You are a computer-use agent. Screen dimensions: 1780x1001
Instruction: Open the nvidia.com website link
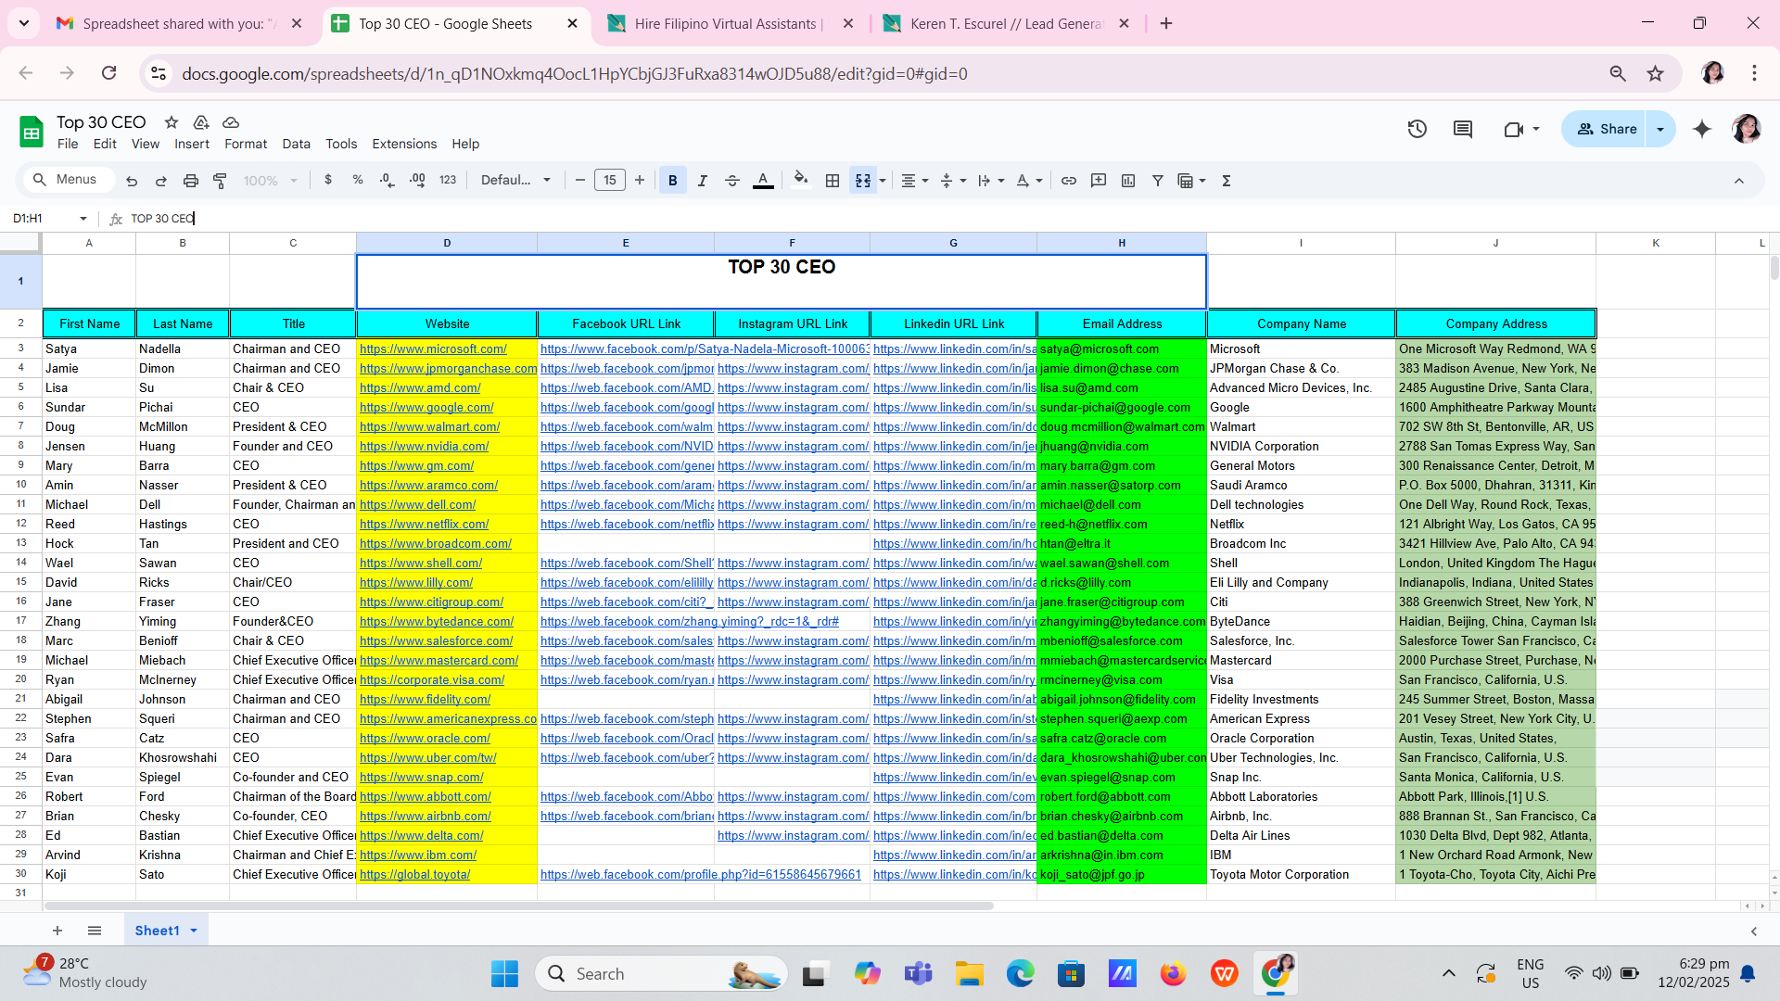click(424, 447)
